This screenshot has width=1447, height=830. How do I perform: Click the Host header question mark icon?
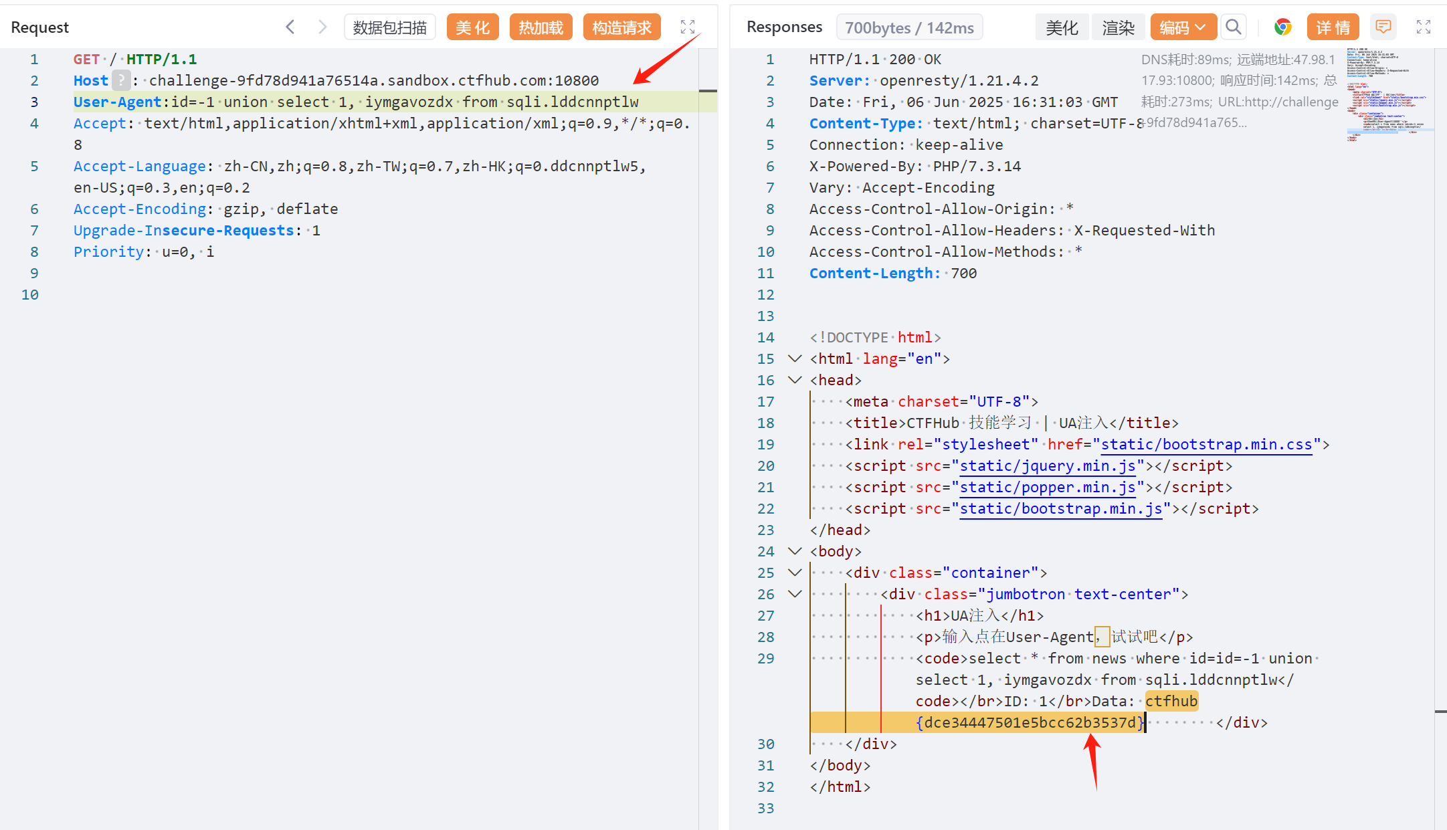121,80
